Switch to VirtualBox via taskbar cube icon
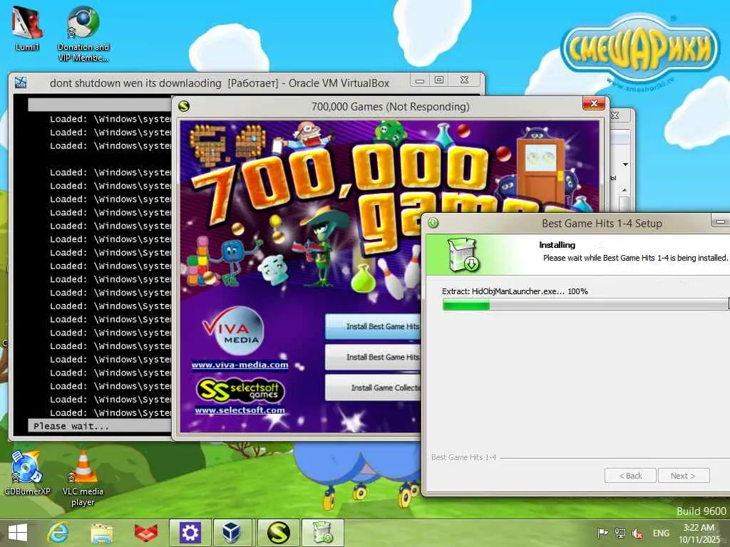 point(232,533)
